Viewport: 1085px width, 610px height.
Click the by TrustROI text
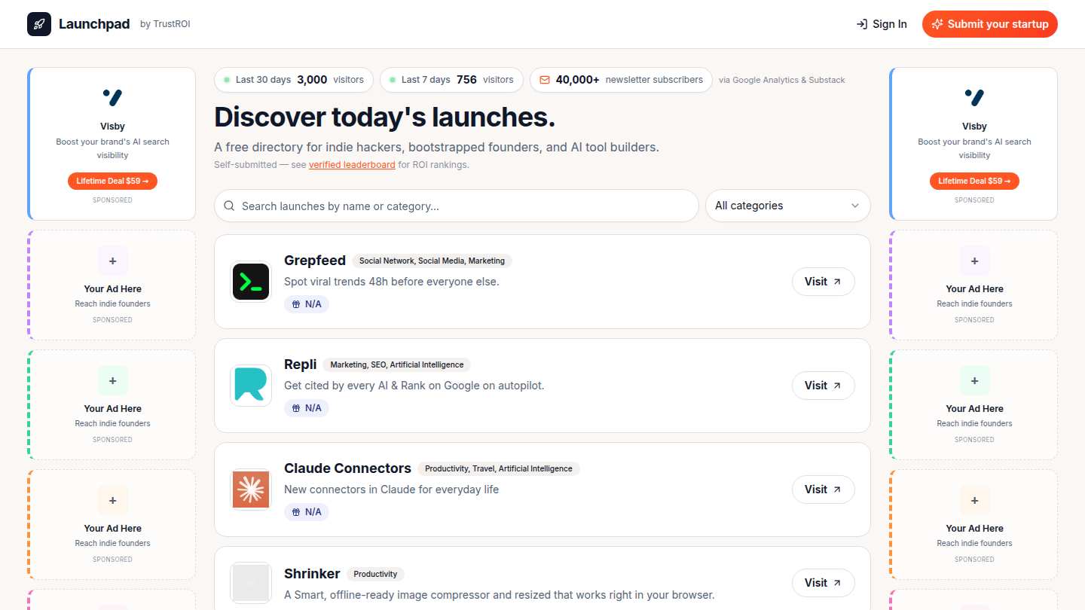click(x=165, y=24)
